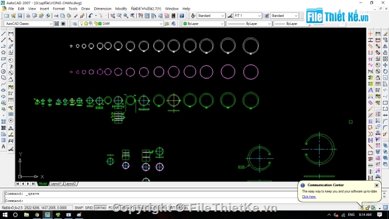The image size is (389, 219).
Task: Select the Rectangle draw tool
Action: point(4,59)
